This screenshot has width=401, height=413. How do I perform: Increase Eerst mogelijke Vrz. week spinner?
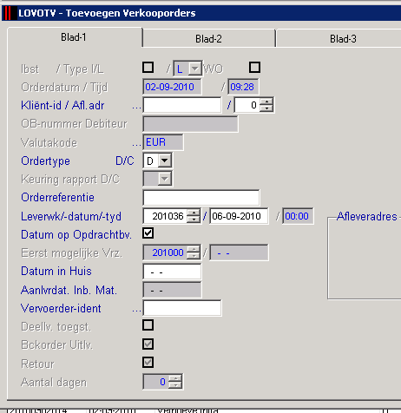194,249
